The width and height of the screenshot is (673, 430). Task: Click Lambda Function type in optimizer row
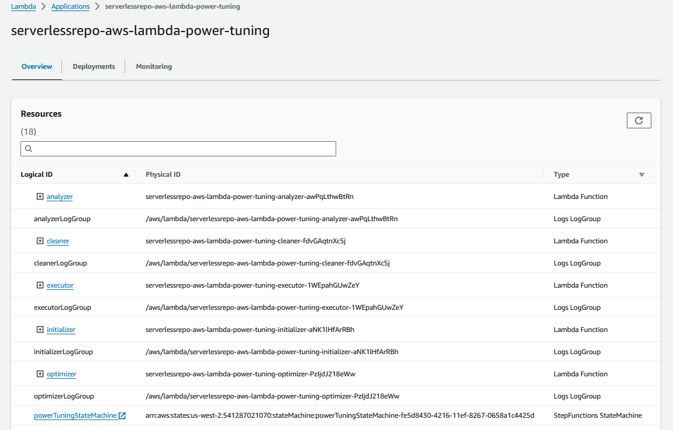[581, 374]
